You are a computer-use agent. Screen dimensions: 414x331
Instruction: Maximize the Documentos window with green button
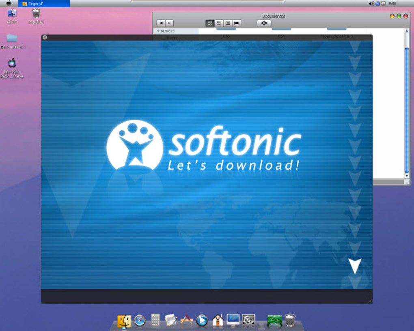(x=399, y=16)
